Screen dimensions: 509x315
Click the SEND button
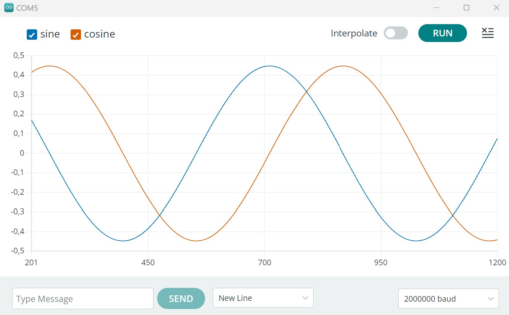181,299
